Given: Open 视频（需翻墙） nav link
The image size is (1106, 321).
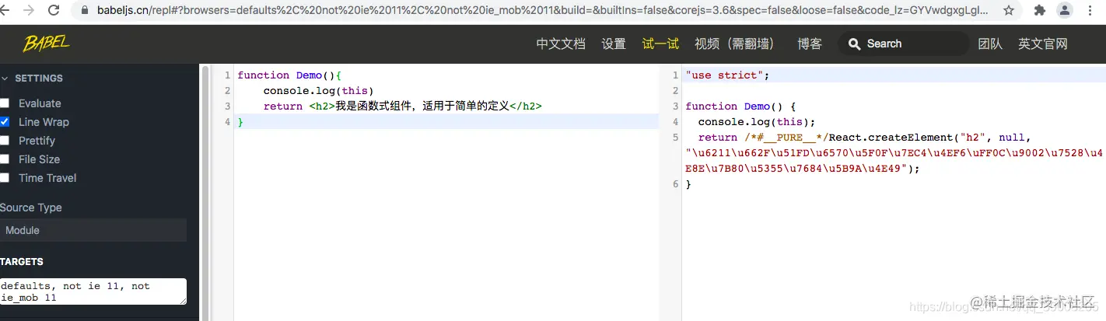Looking at the screenshot, I should click(x=735, y=44).
